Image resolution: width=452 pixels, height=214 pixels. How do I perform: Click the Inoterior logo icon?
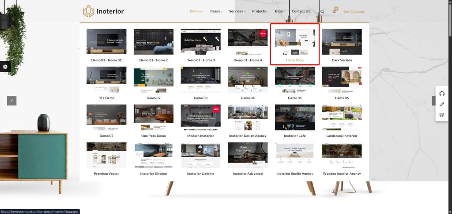(89, 11)
